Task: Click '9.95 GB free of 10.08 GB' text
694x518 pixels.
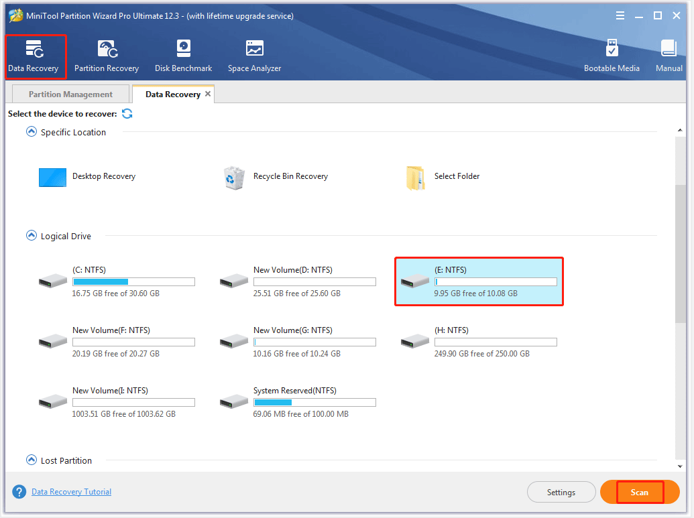Action: pos(476,294)
